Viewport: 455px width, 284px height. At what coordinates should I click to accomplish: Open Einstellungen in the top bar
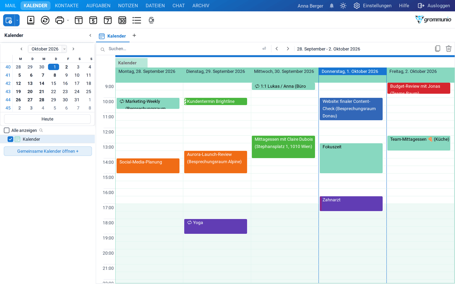pos(373,6)
